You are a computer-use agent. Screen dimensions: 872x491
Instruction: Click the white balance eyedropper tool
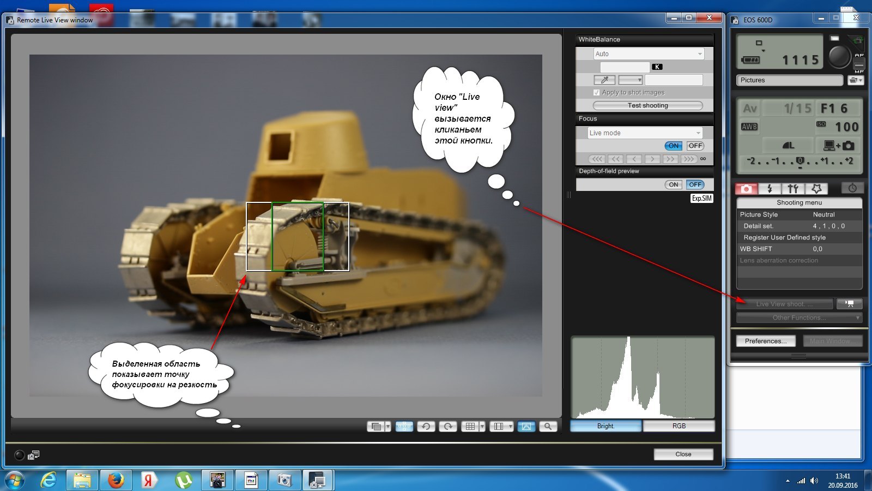tap(604, 80)
